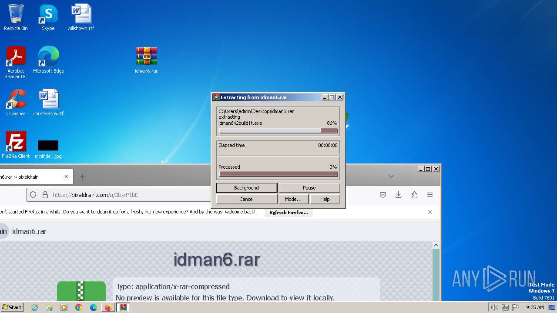Viewport: 557px width, 313px height.
Task: Select the FileZilla Client desktop icon
Action: click(x=16, y=145)
